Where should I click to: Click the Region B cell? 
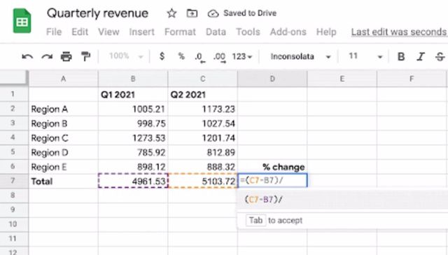pos(64,123)
